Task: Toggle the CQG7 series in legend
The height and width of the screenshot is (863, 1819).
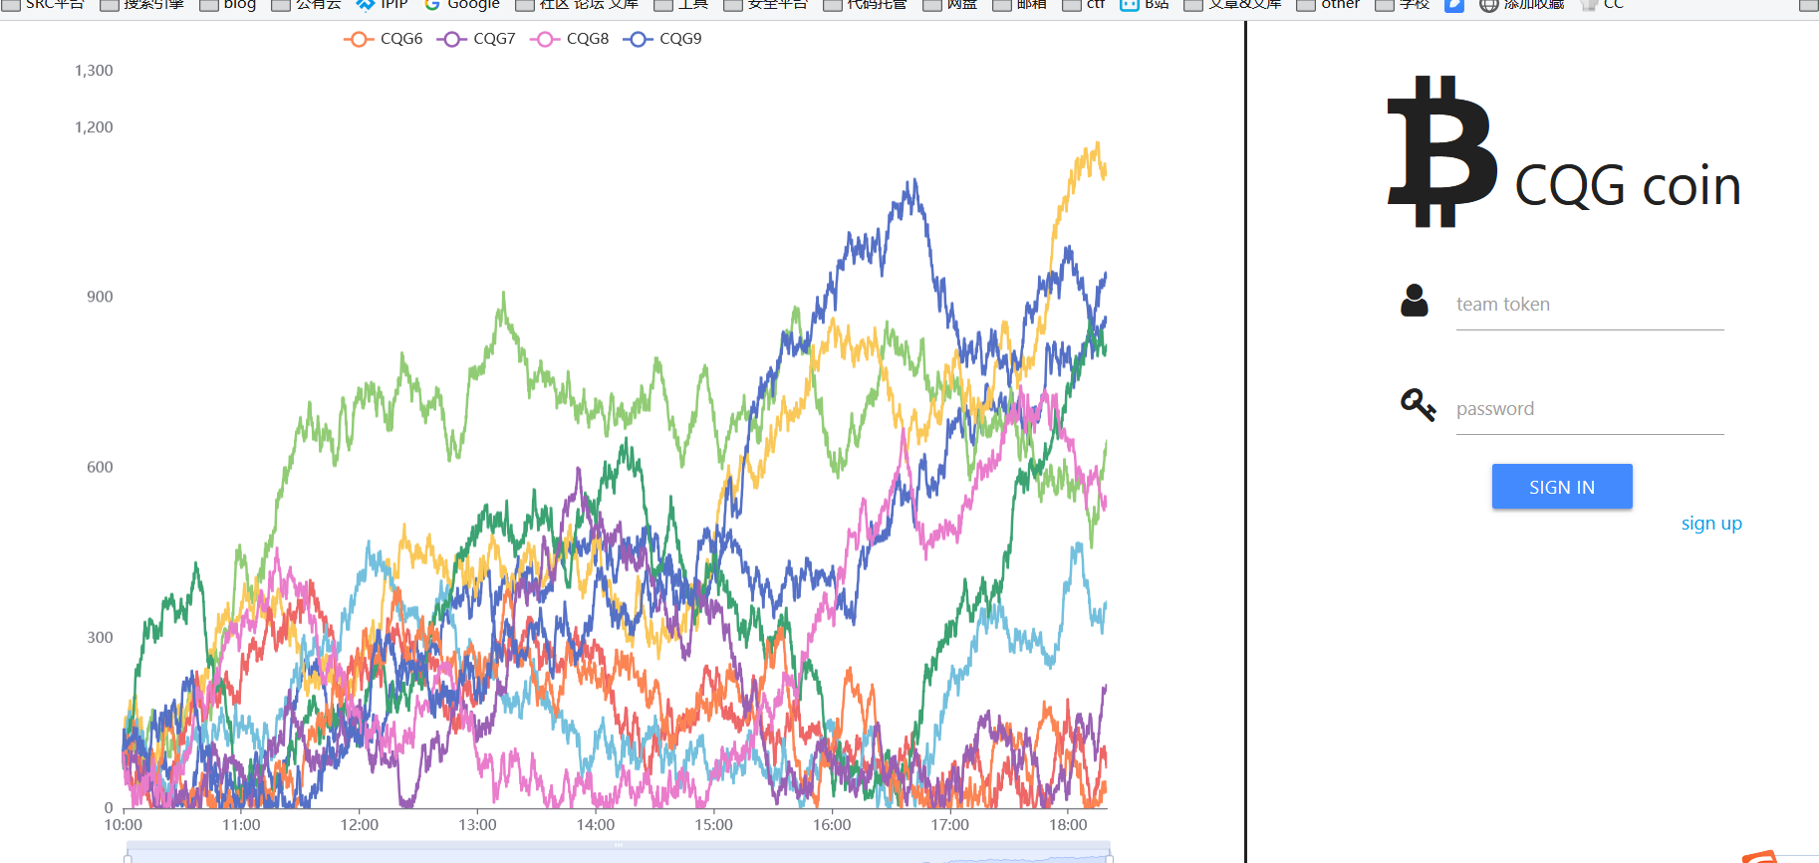Action: [476, 39]
